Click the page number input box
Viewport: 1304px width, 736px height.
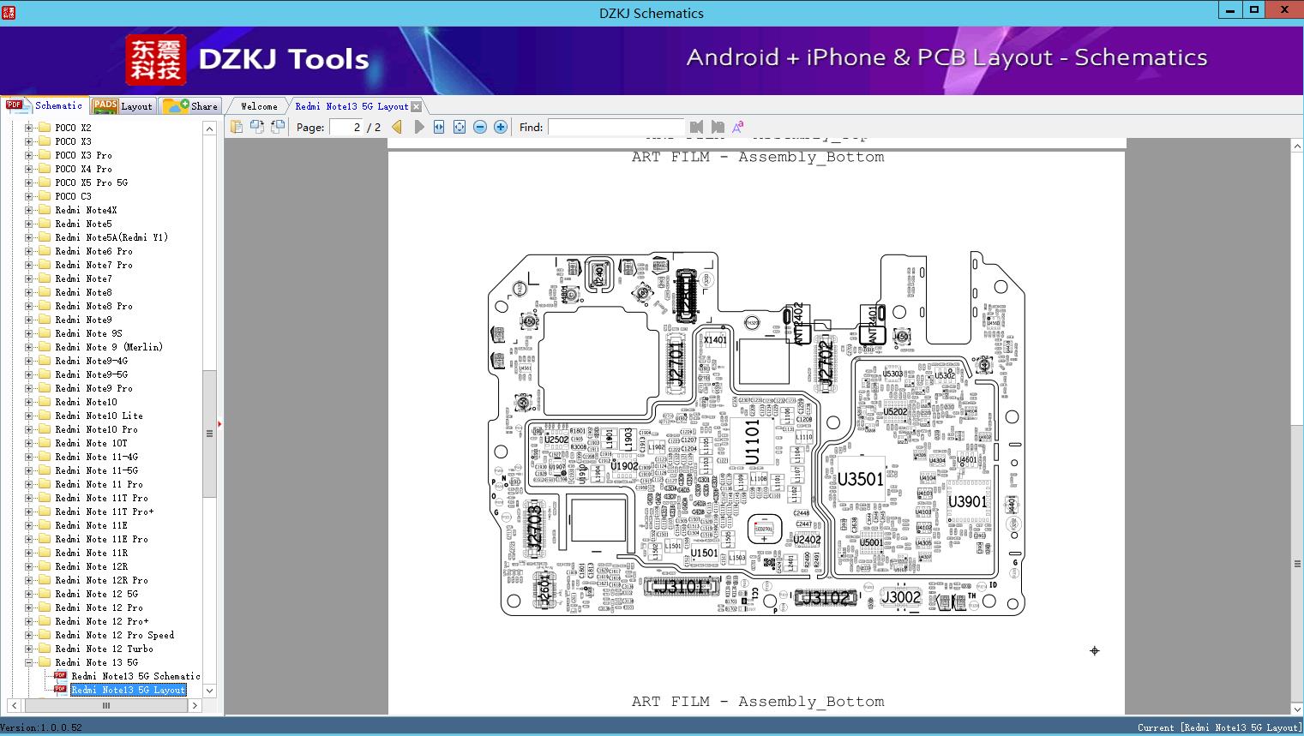(x=346, y=127)
